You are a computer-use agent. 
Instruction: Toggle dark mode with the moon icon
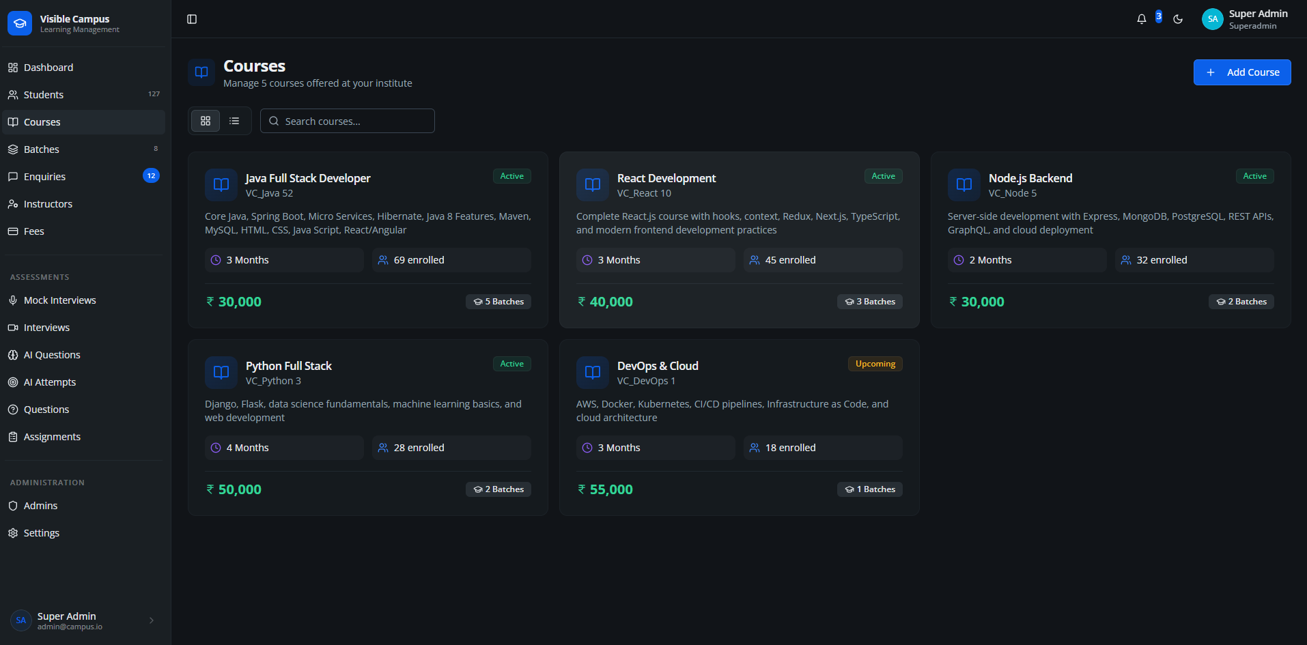(1177, 18)
